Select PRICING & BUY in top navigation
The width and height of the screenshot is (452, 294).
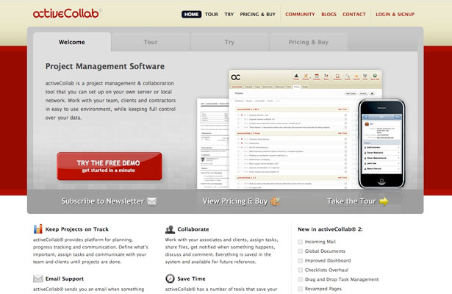tap(258, 14)
